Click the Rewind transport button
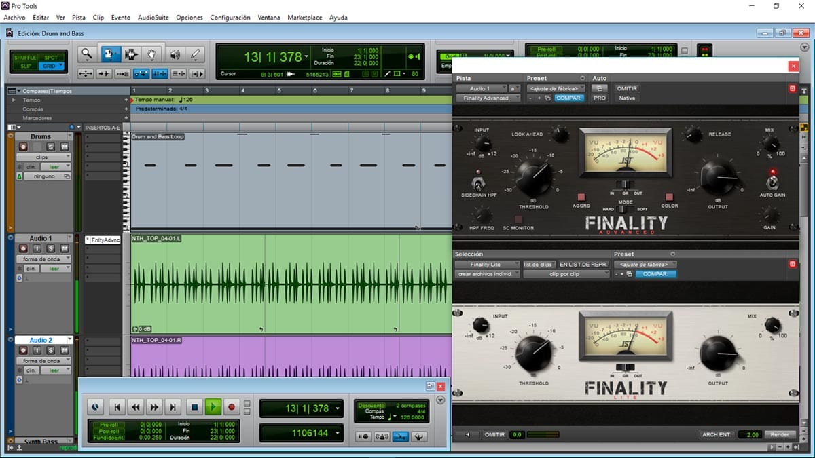Viewport: 815px width, 458px height. [136, 407]
